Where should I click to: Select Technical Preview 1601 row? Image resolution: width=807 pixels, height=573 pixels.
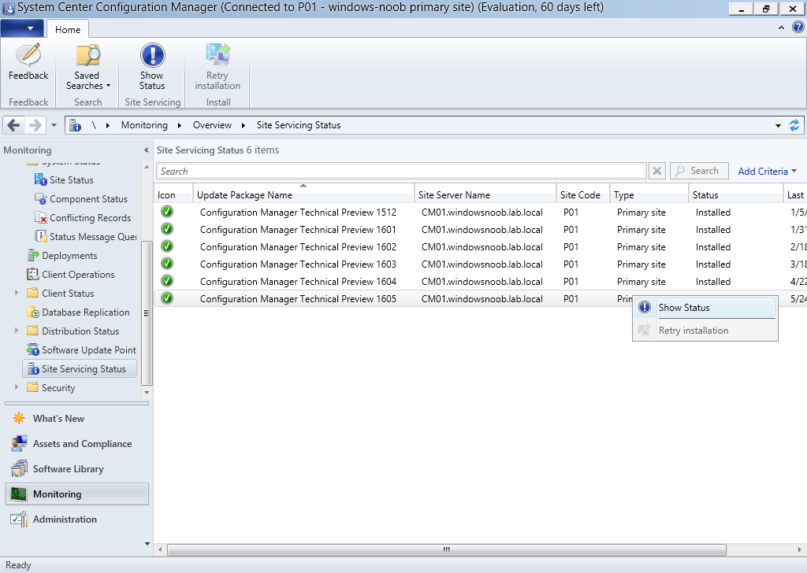480,229
